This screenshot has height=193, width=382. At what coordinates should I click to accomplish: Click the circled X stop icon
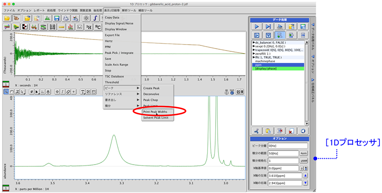click(86, 18)
